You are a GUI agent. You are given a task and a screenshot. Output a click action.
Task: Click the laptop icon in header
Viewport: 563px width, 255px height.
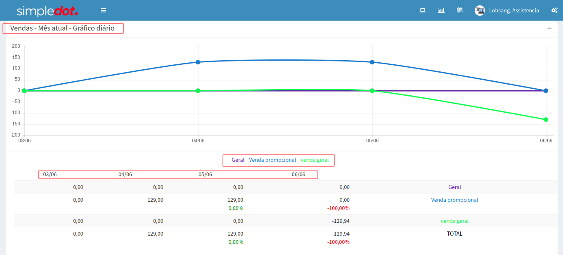point(422,10)
